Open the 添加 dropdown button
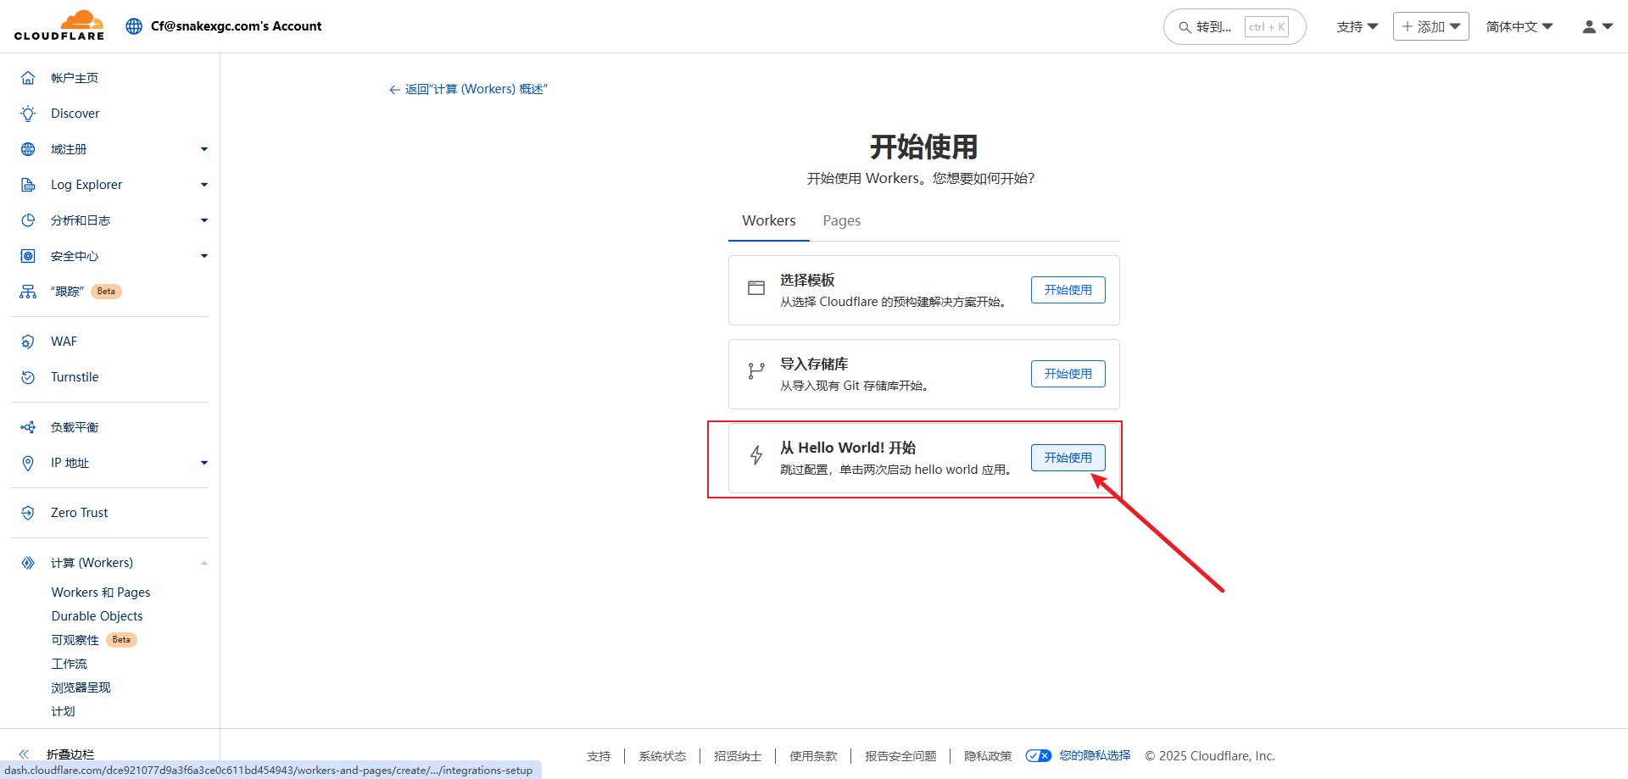Screen dimensions: 1628x779 (x=1431, y=26)
